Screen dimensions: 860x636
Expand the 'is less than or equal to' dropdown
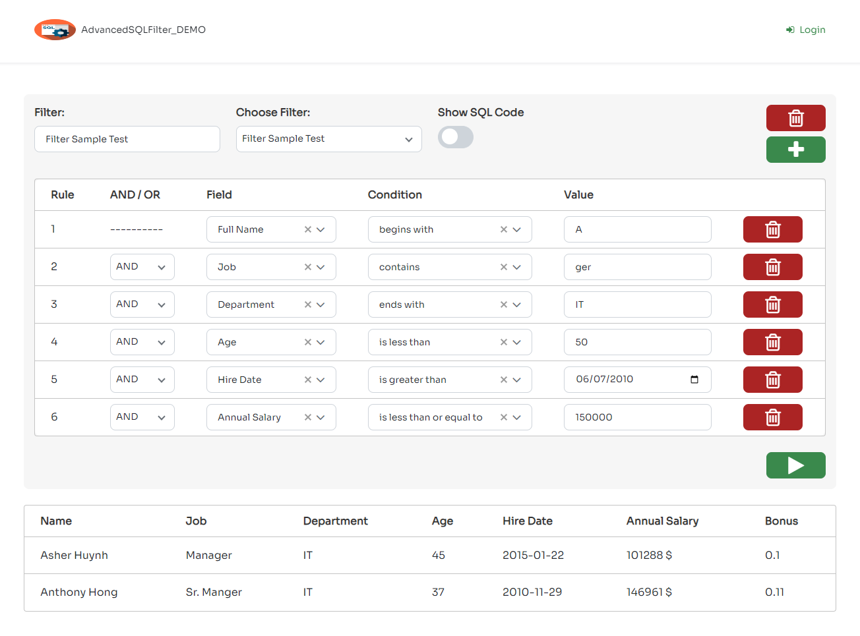(517, 417)
